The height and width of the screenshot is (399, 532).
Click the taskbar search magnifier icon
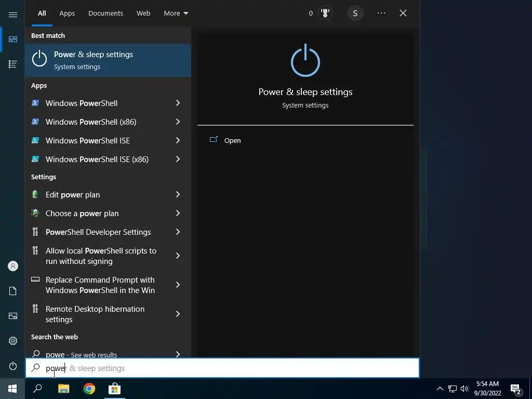point(37,389)
